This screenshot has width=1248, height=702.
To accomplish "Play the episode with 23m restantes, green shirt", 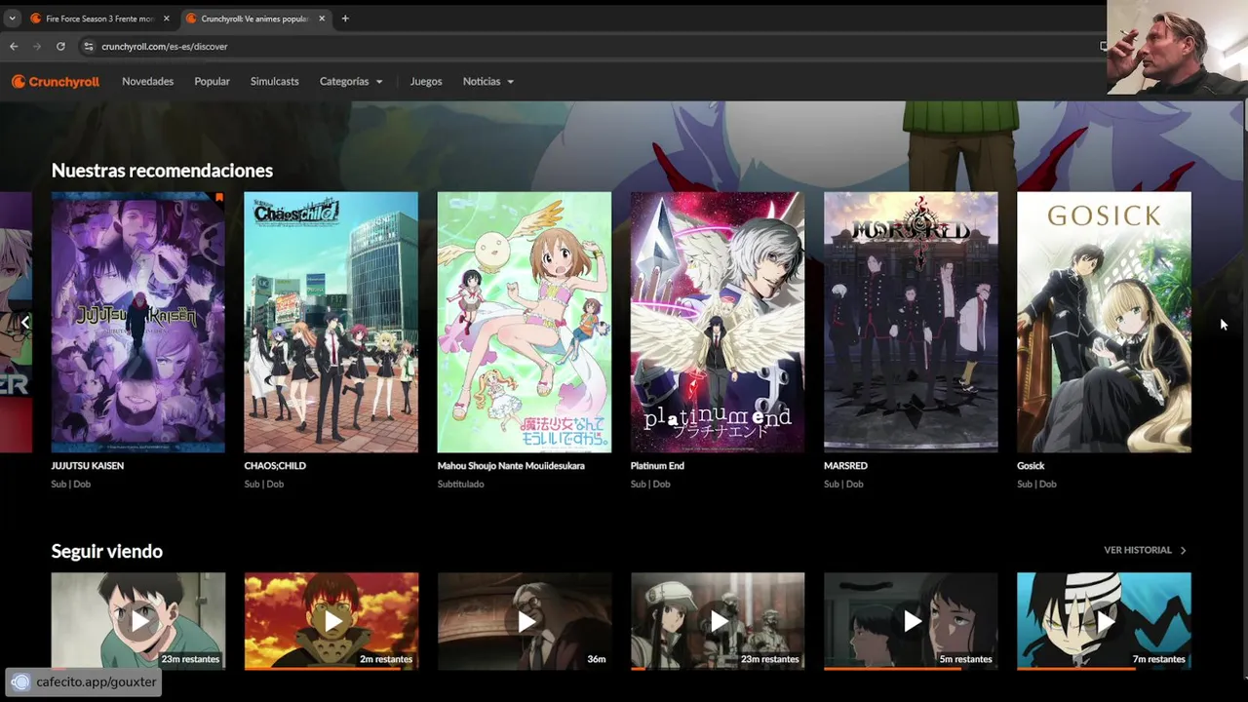I will coord(137,620).
